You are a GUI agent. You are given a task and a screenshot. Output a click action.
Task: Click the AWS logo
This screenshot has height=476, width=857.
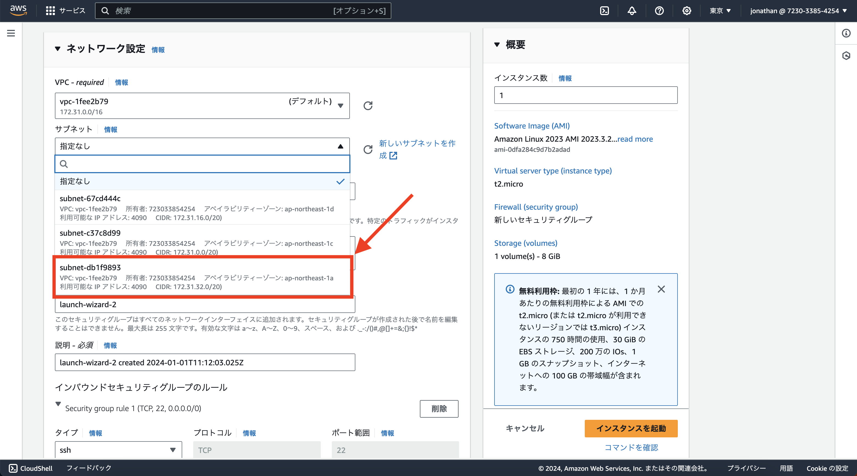(19, 10)
